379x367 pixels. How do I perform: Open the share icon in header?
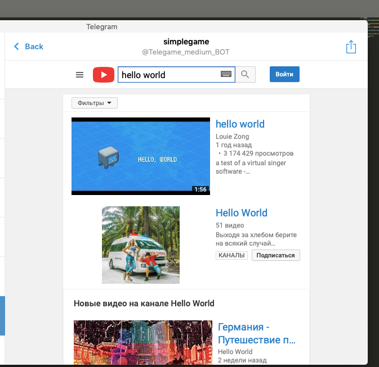tap(351, 47)
